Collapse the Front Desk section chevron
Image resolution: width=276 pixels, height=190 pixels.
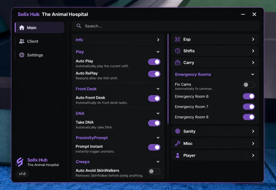[158, 89]
